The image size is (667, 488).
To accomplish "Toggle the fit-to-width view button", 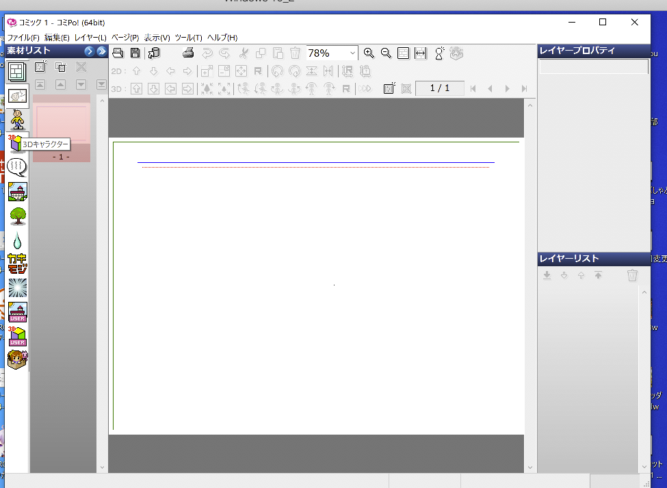I will 421,53.
